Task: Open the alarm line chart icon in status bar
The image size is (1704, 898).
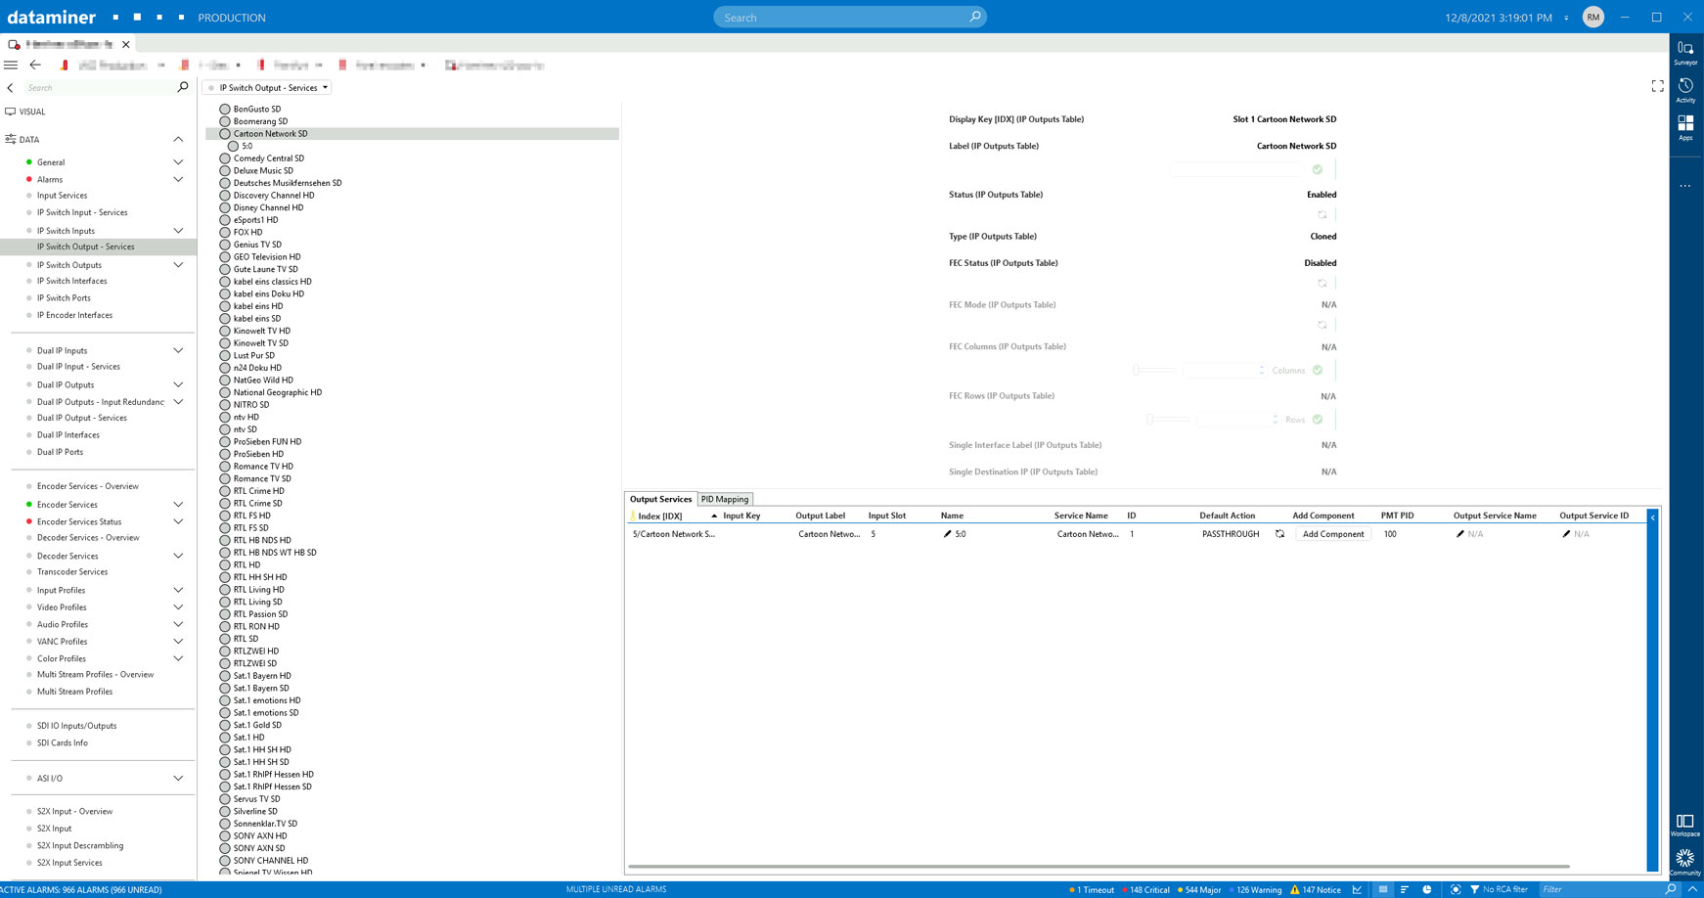Action: pyautogui.click(x=1357, y=889)
